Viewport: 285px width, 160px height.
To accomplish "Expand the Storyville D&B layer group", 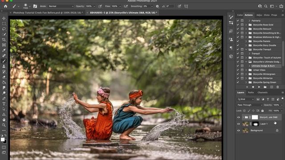I will pos(243,117).
